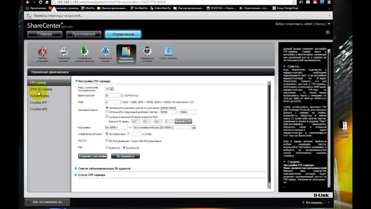The width and height of the screenshot is (371, 209).
Task: Open the ROZETKA bookmark
Action: (222, 8)
